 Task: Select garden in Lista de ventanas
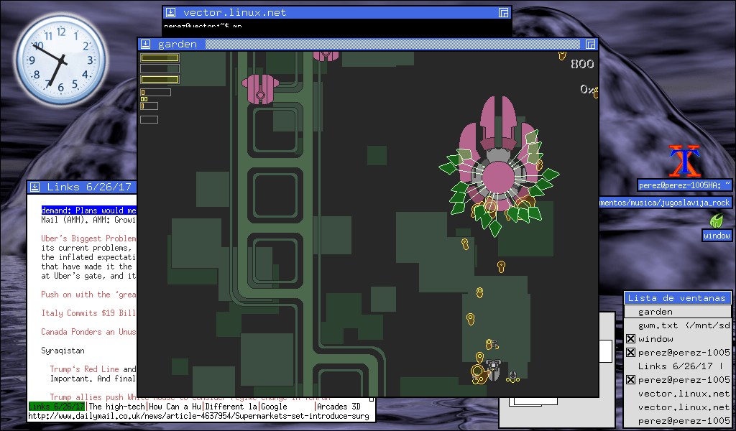click(677, 312)
